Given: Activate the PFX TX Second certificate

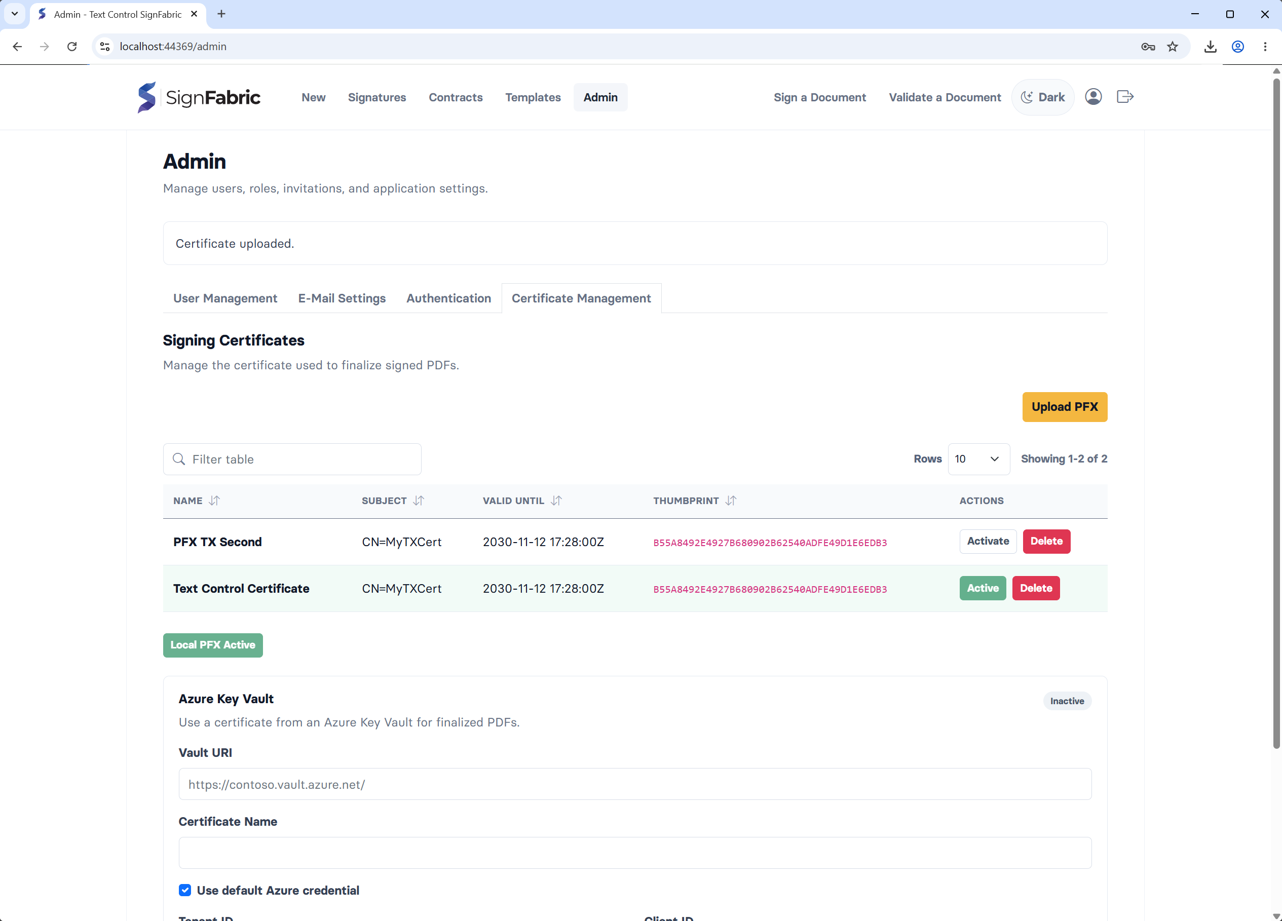Looking at the screenshot, I should [988, 541].
